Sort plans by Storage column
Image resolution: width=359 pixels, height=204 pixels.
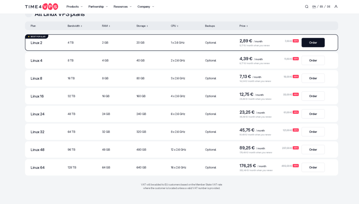142,26
